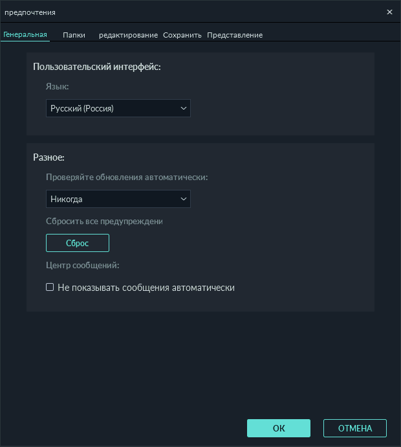
Task: Click the Разное section heading
Action: pos(49,157)
